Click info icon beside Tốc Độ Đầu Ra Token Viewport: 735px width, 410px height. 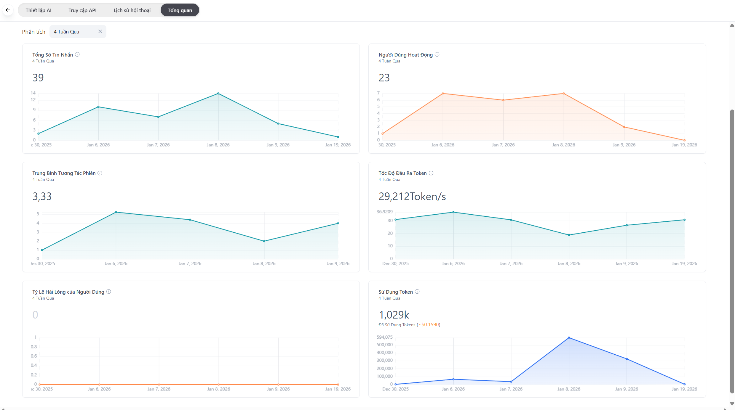431,173
